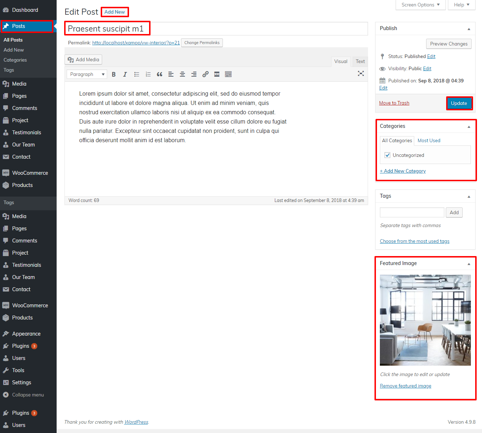Switch to the Text editor tab
The image size is (482, 433).
(x=360, y=62)
